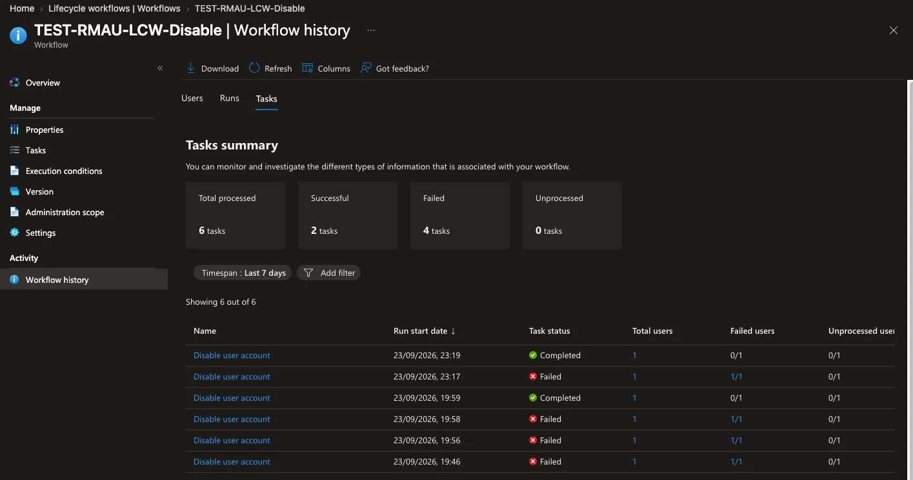Click the Tasks checklist icon in sidebar
The image size is (913, 480).
click(x=15, y=150)
